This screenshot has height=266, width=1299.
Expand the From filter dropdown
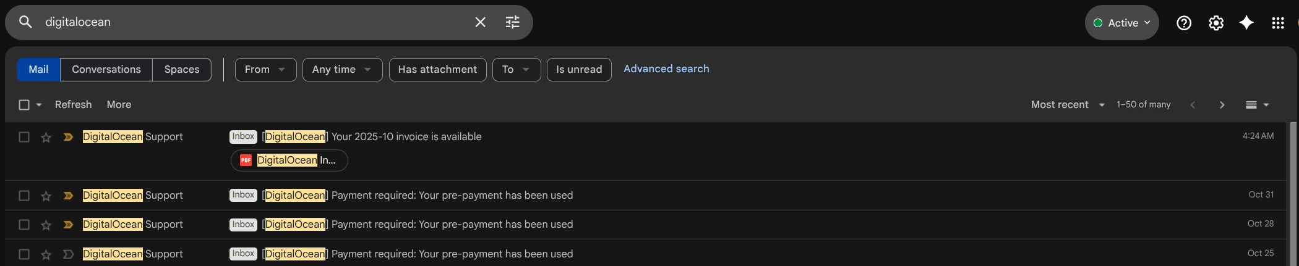point(265,70)
